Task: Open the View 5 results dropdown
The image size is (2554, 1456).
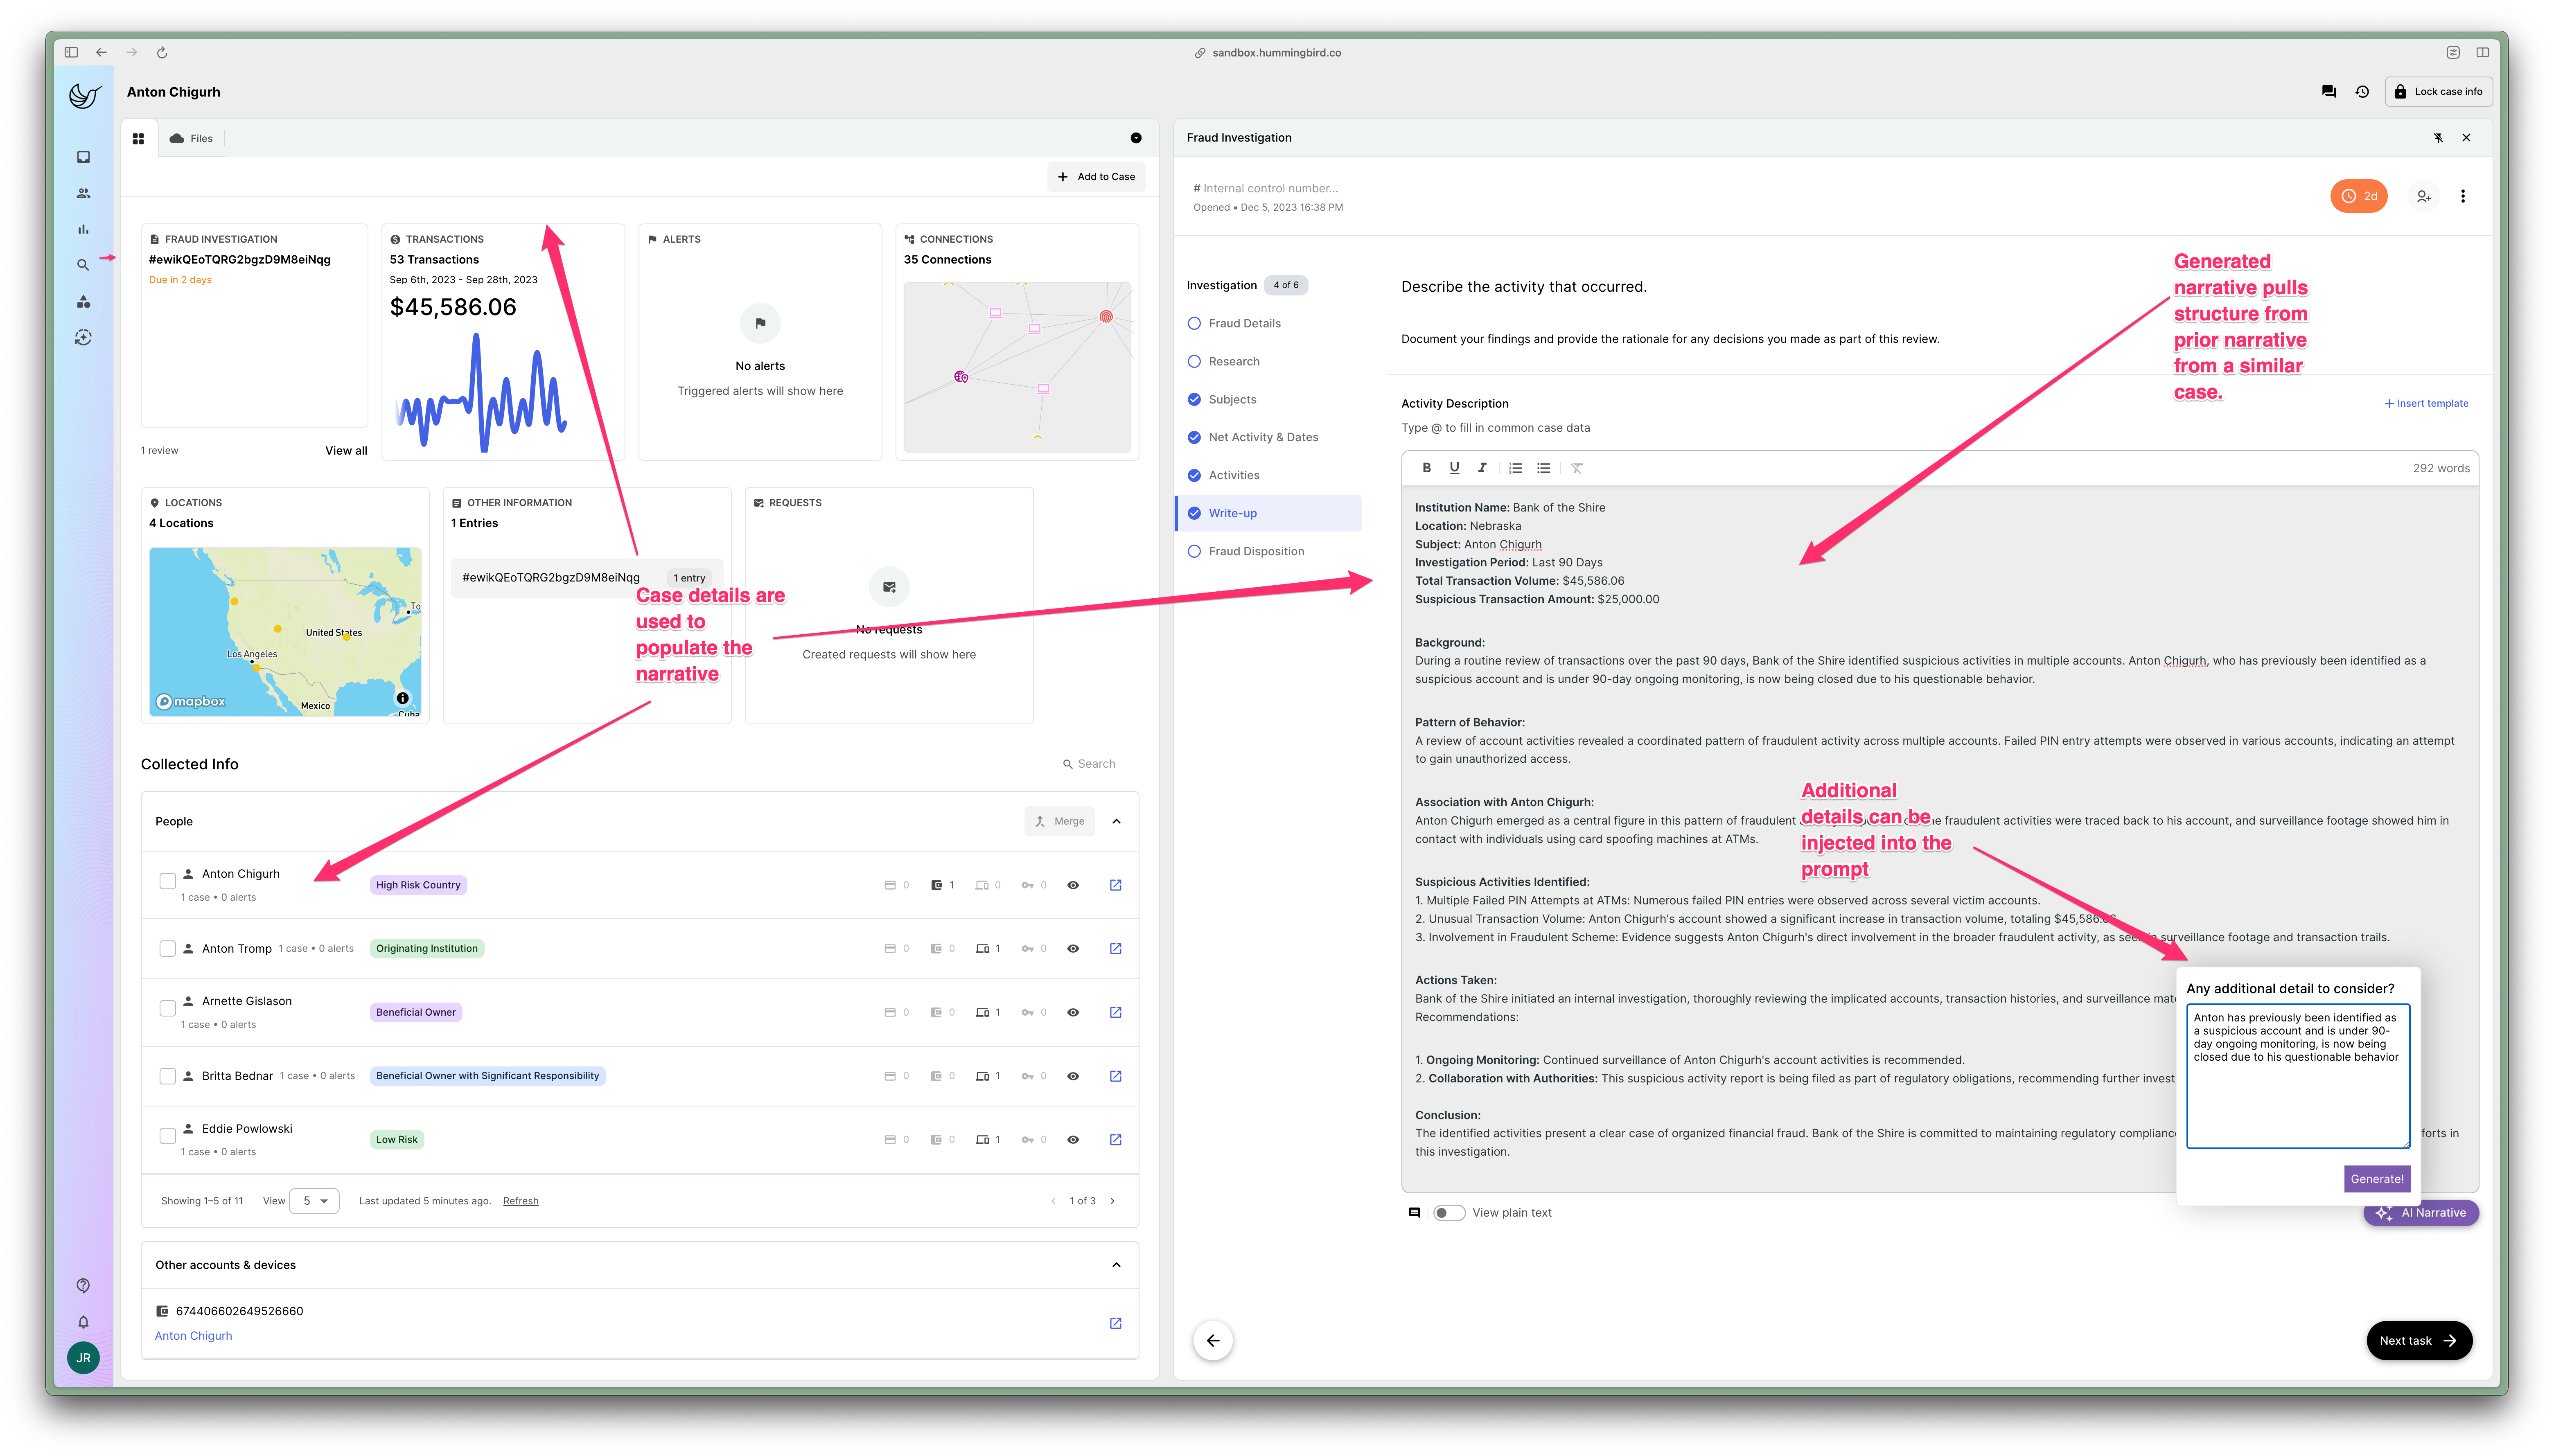Action: tap(314, 1200)
